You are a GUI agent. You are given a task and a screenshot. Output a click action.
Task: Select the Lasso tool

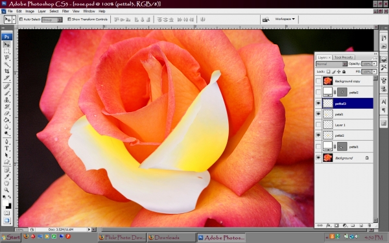[x=6, y=58]
